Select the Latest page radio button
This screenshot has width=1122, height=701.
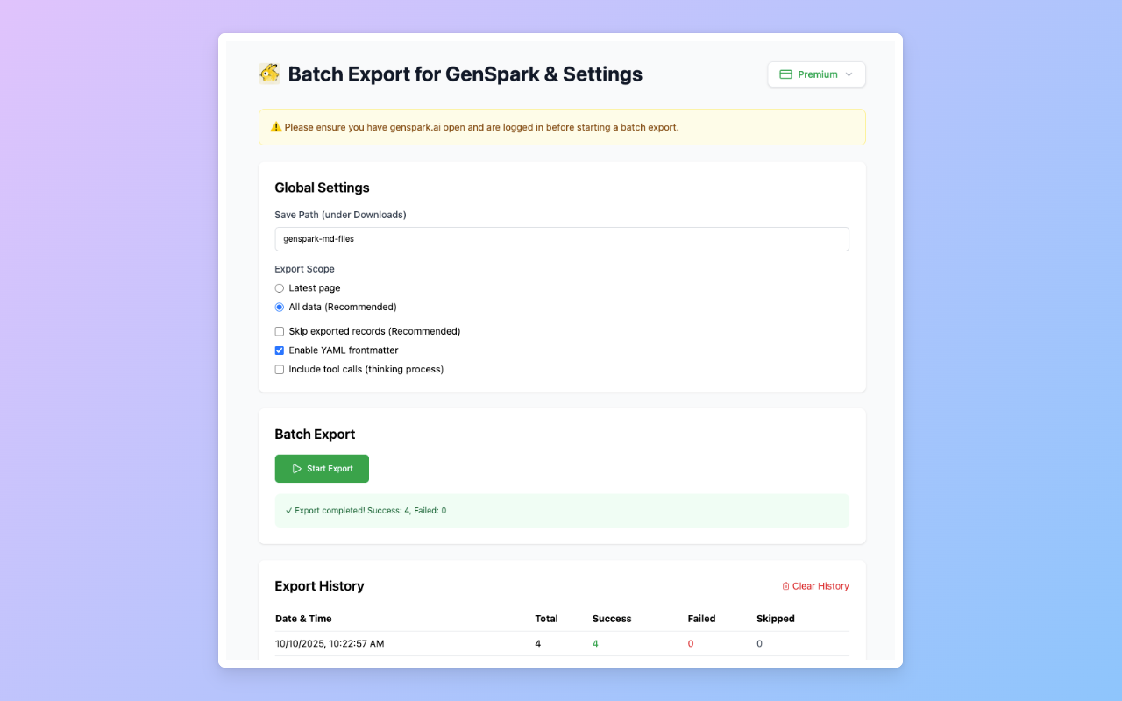tap(280, 288)
